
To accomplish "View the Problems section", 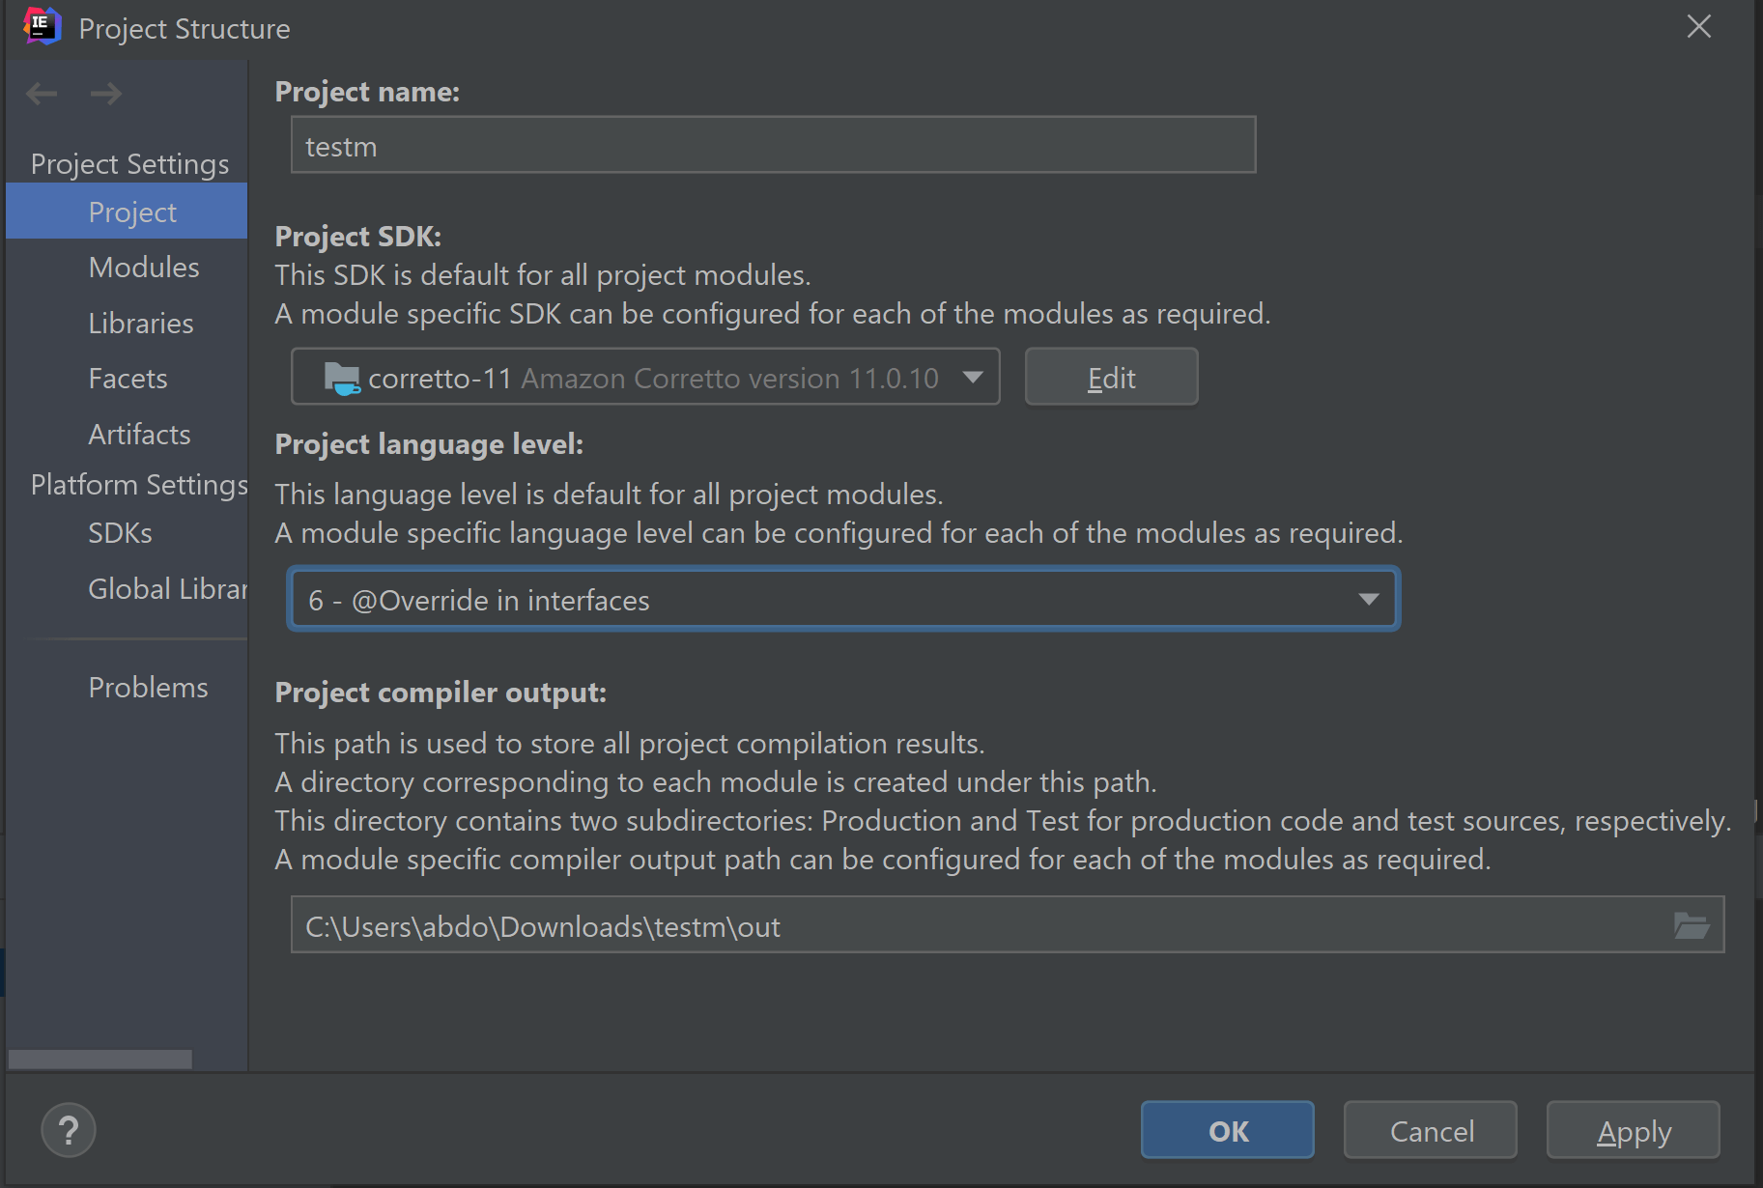I will tap(148, 687).
